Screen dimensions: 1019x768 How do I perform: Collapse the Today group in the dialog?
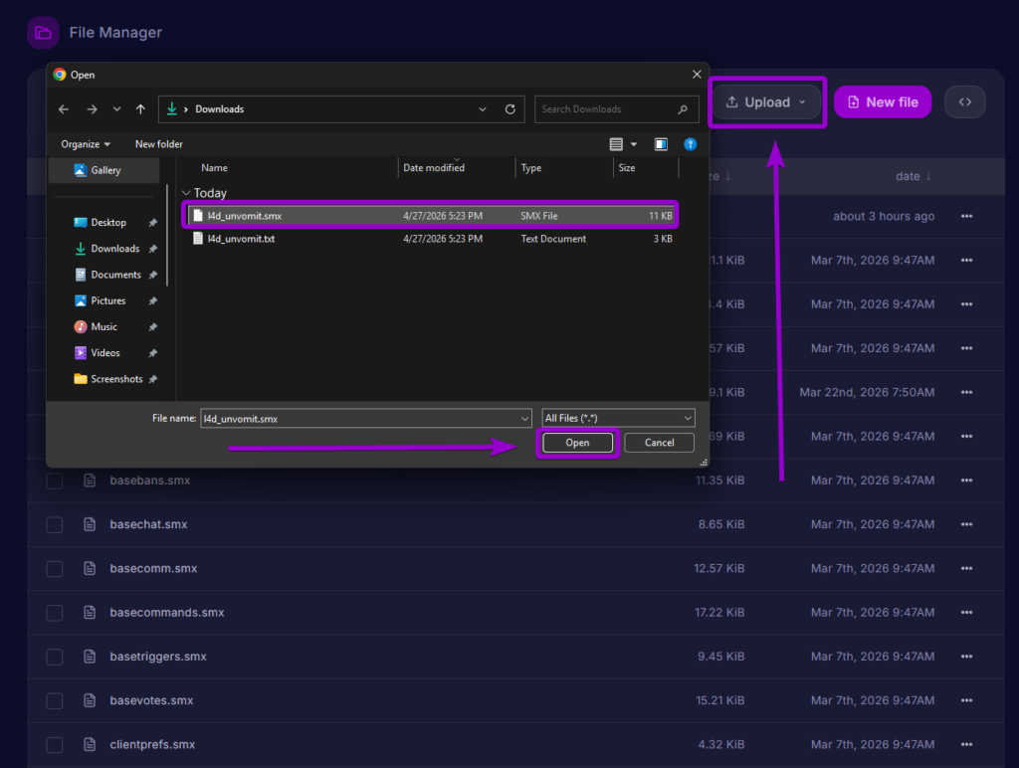(x=186, y=192)
